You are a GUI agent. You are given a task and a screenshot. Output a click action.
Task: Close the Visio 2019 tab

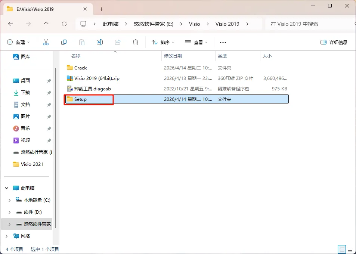[x=85, y=9]
